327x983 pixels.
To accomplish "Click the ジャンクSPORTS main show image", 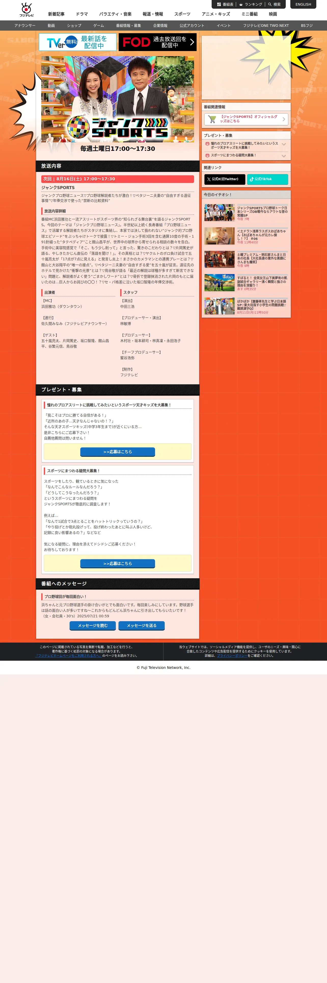I will pyautogui.click(x=118, y=99).
